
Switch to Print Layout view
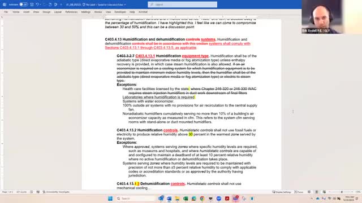pos(317,192)
